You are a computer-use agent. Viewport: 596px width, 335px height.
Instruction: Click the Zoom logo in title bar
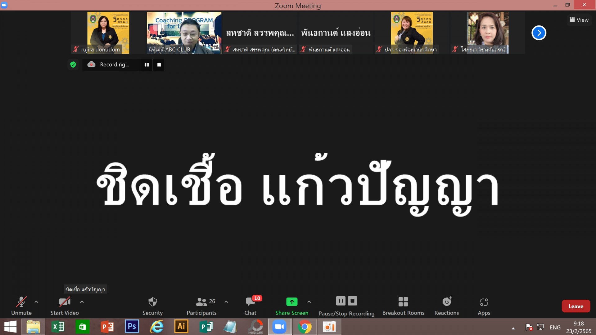coord(4,5)
